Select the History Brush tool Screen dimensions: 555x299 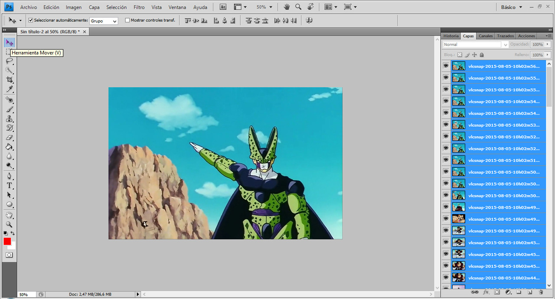9,128
